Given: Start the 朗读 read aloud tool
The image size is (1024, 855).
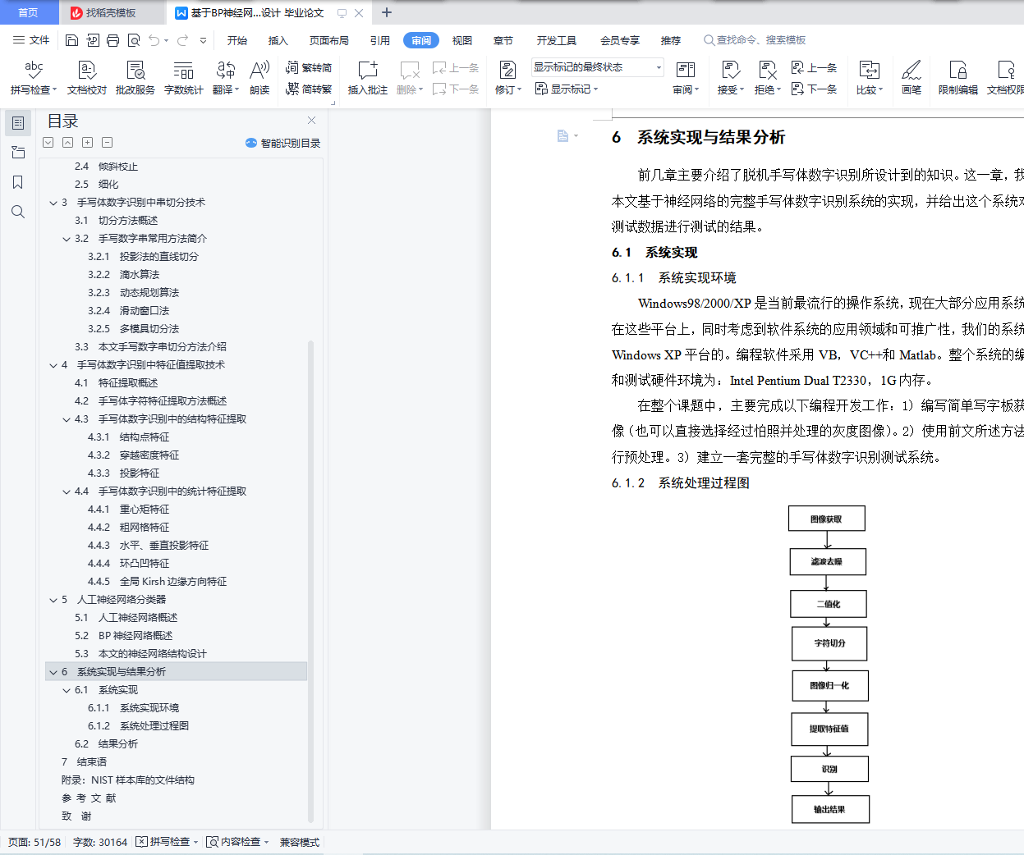Looking at the screenshot, I should [x=259, y=78].
